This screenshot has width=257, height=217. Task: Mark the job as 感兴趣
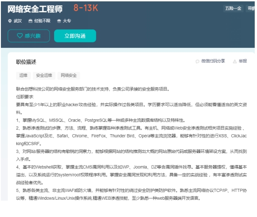point(29,36)
